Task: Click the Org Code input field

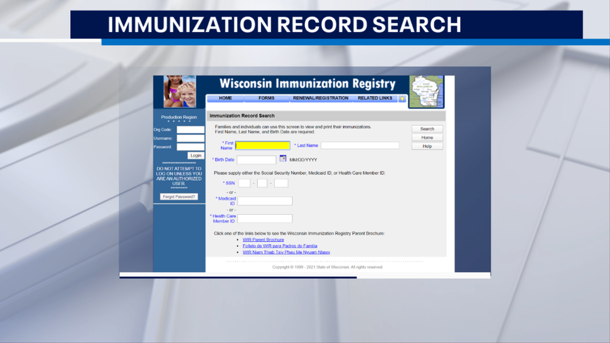Action: coord(190,130)
